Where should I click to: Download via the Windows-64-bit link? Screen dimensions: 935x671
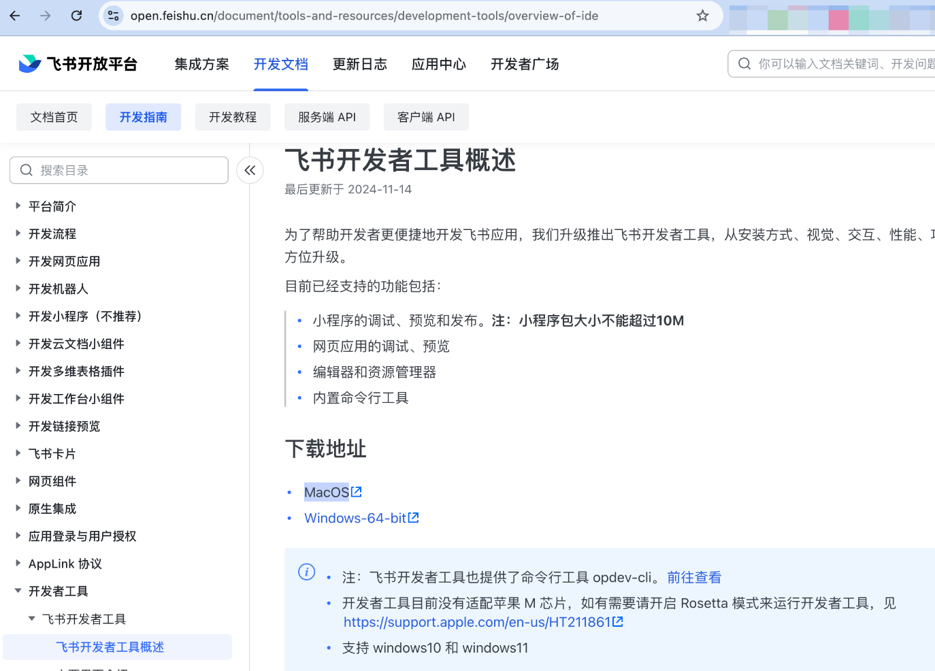pos(355,518)
